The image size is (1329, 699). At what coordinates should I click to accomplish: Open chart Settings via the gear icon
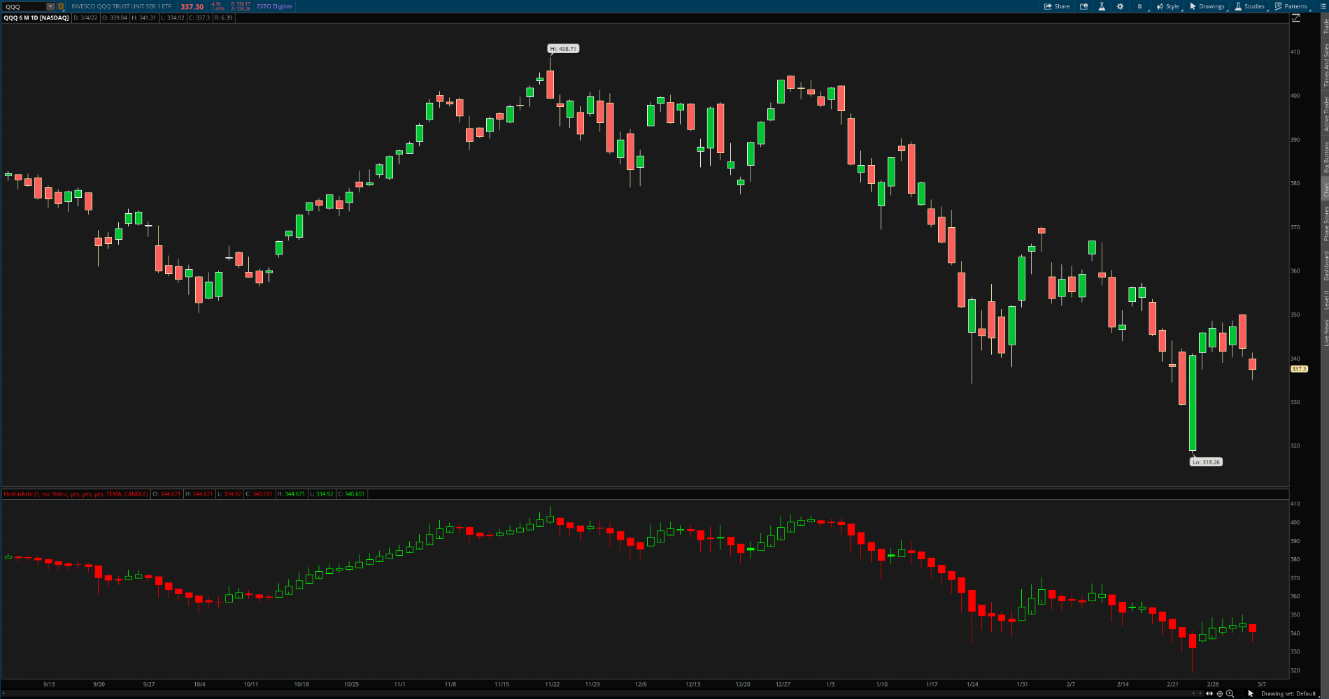click(x=1120, y=6)
